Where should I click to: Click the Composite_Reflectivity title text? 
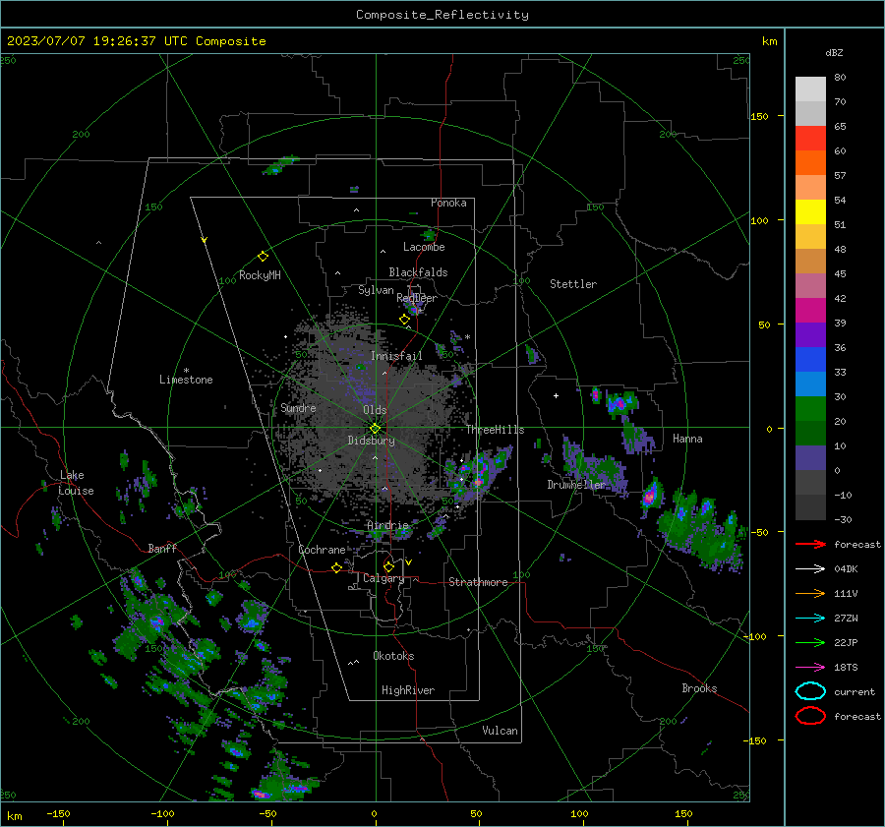coord(442,15)
